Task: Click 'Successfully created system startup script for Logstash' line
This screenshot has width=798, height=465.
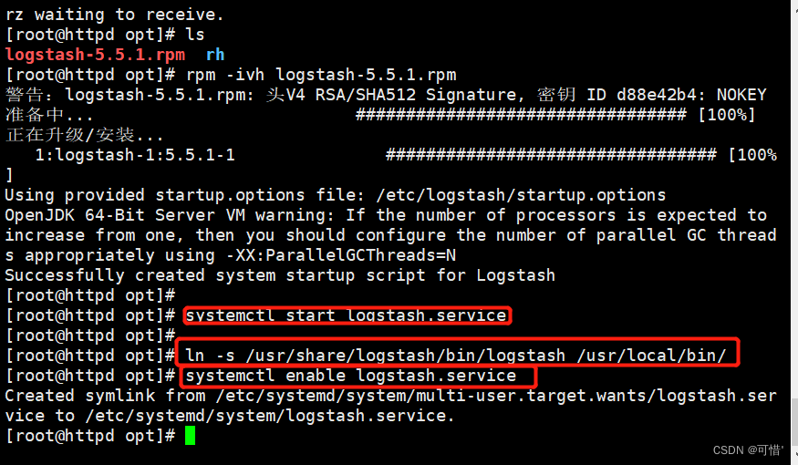Action: pos(280,275)
